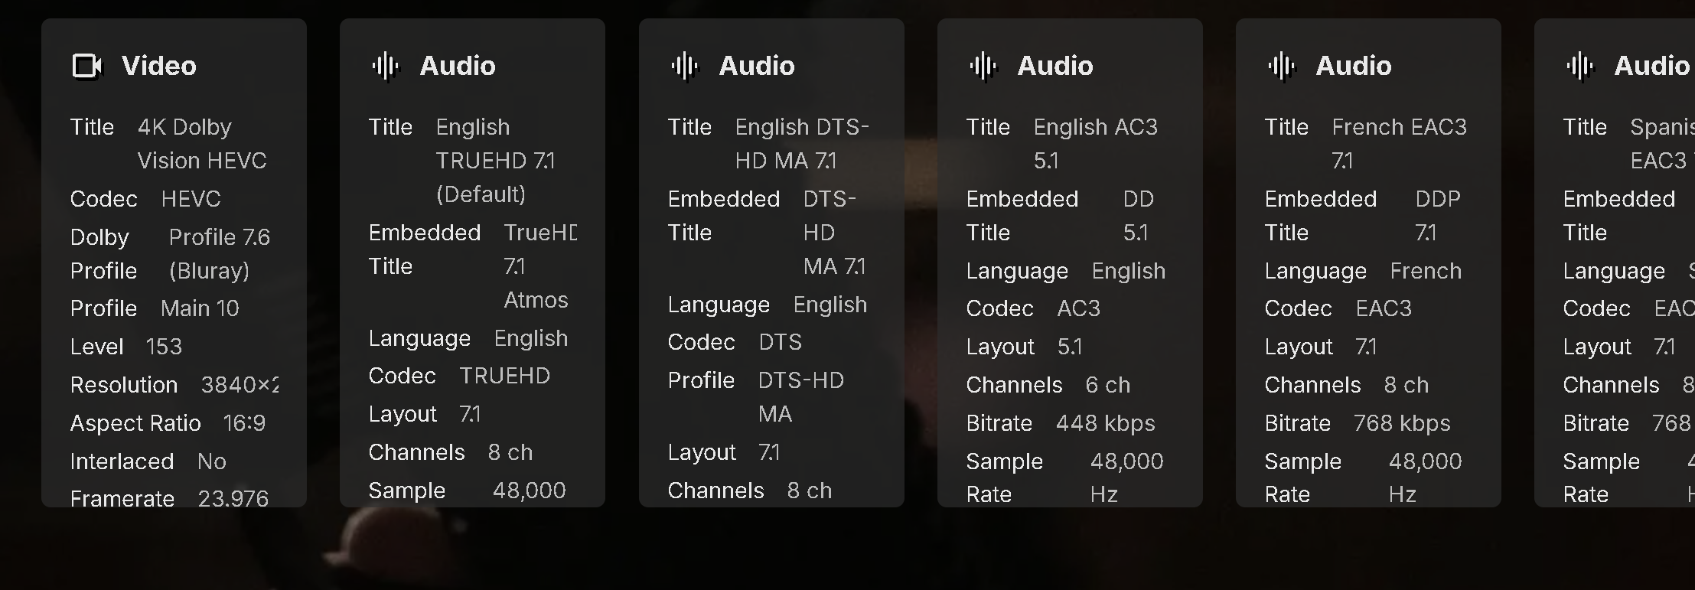1695x590 pixels.
Task: Click the waveform icon on the French EAC3 card
Action: pos(1281,67)
